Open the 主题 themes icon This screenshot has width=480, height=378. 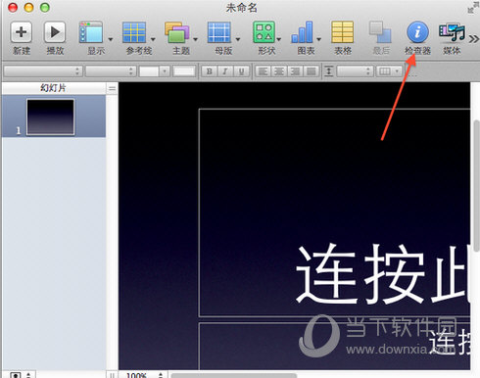tap(176, 32)
